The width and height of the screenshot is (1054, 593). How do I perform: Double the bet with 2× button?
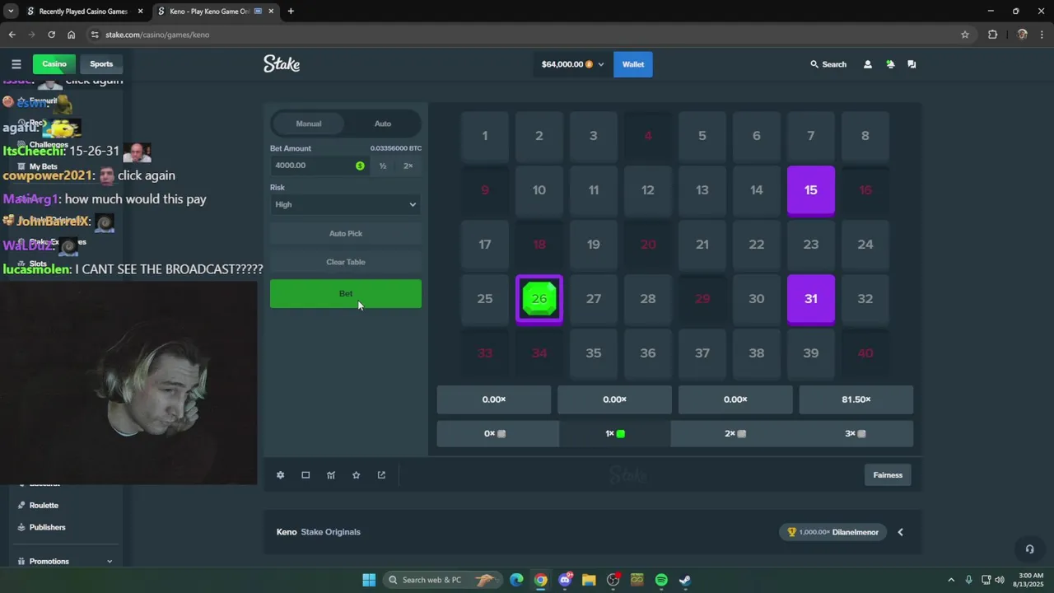click(408, 166)
